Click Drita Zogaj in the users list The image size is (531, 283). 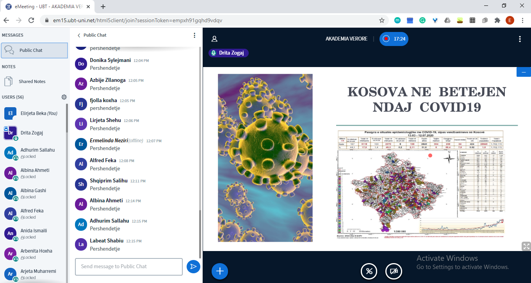click(32, 133)
